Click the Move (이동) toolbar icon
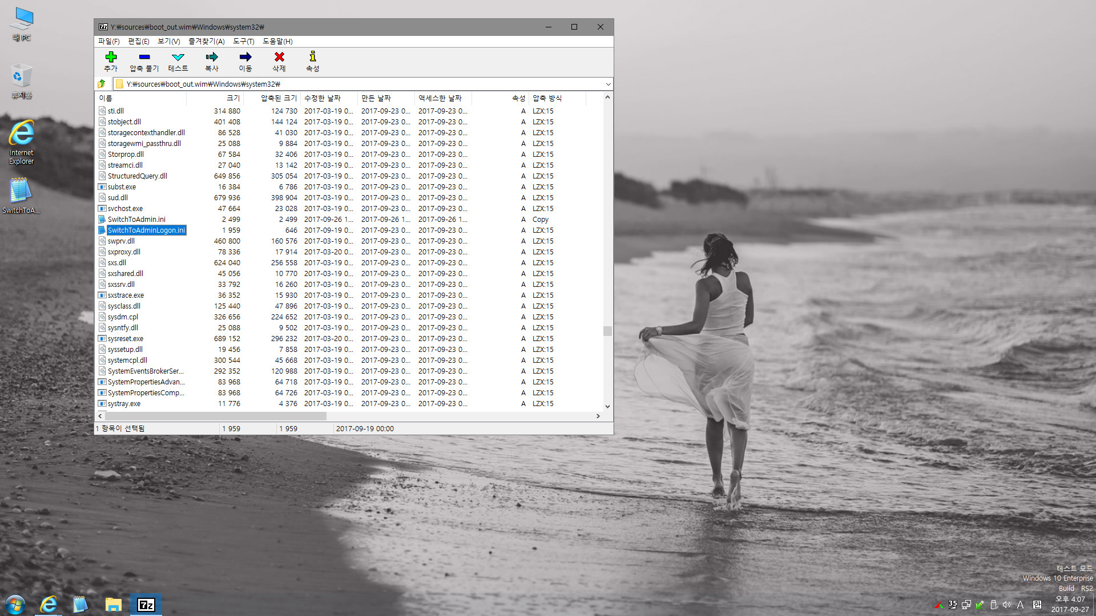The image size is (1096, 616). click(x=245, y=57)
